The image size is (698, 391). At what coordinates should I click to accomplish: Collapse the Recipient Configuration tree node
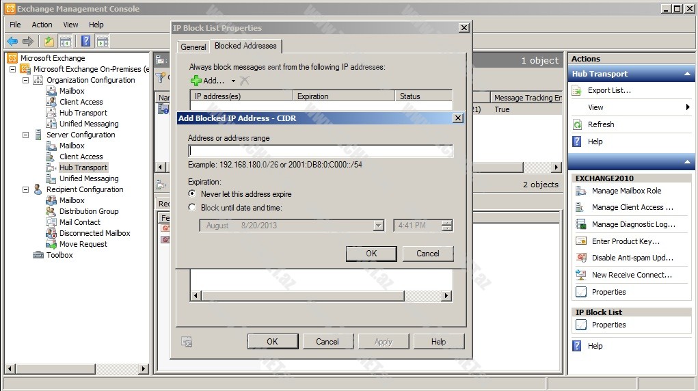coord(26,189)
